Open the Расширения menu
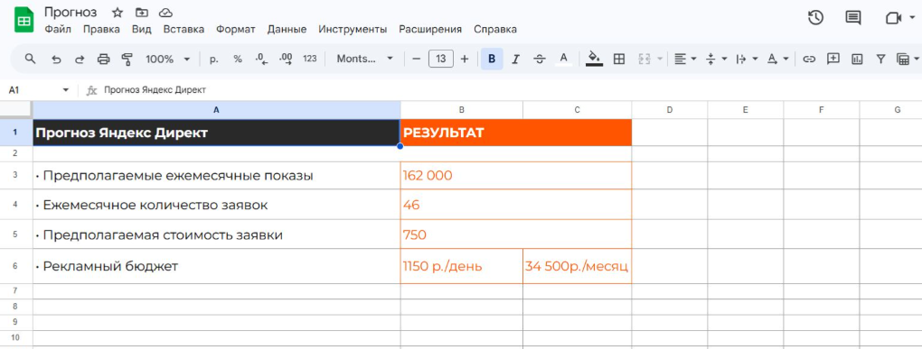 [430, 30]
